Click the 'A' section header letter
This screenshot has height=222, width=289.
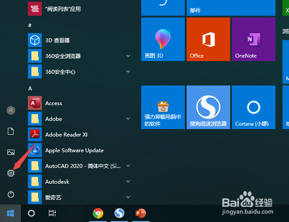(30, 89)
